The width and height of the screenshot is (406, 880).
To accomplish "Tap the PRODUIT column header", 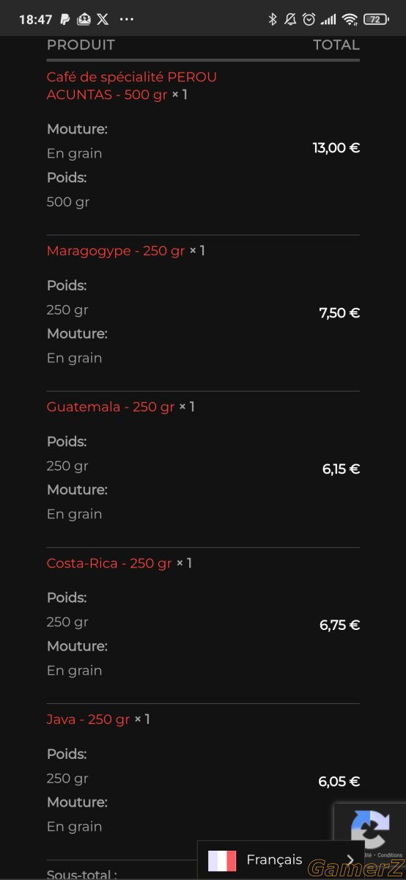I will point(81,45).
